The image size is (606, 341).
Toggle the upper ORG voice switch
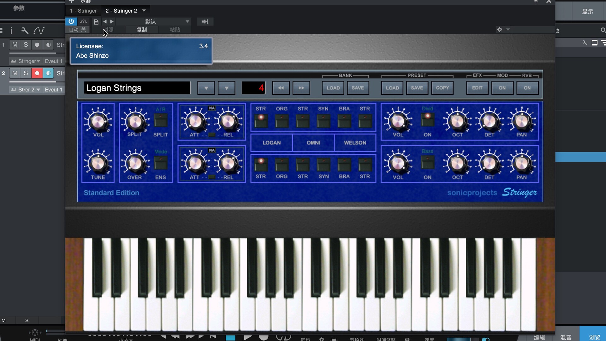282,121
